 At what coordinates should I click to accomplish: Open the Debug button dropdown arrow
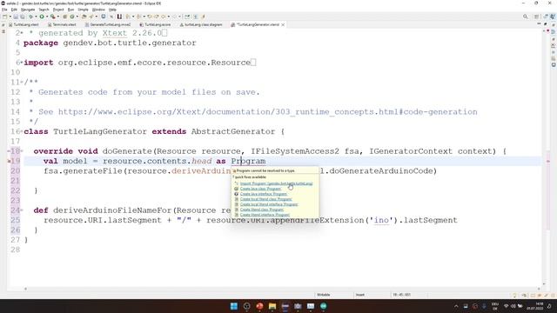[37, 17]
